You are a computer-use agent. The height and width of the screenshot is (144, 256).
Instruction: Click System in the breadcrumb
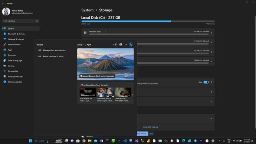click(x=87, y=10)
